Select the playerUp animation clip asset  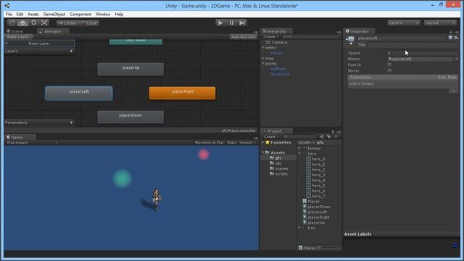(313, 223)
